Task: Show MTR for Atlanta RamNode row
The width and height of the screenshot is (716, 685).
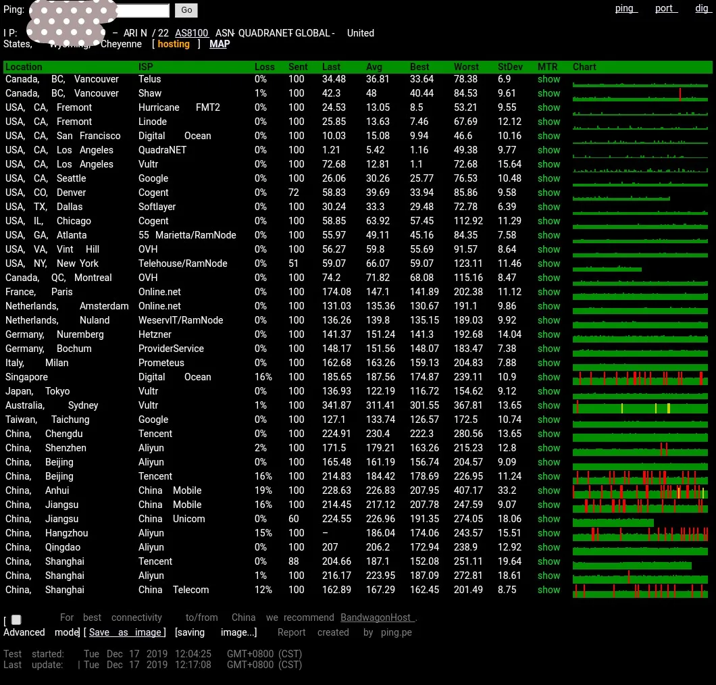Action: (548, 234)
